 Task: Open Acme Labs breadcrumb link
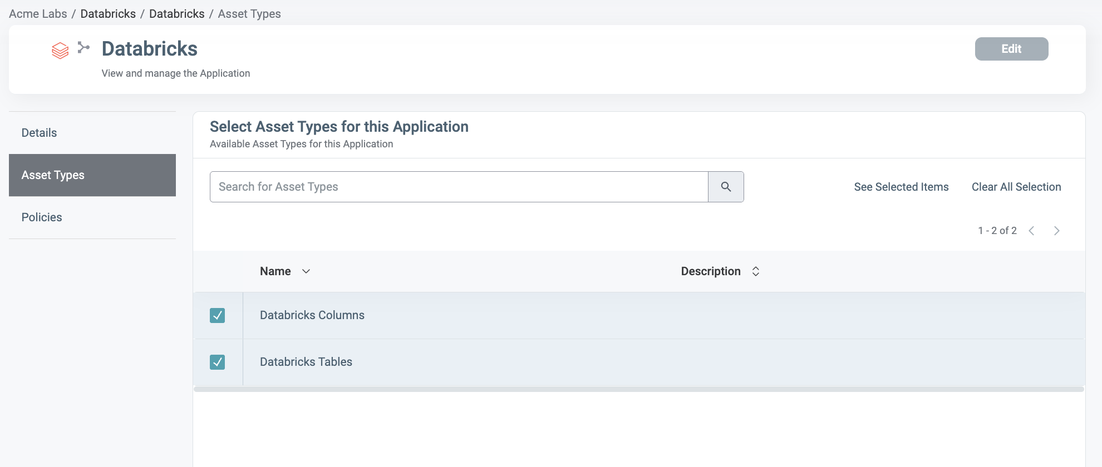click(38, 14)
